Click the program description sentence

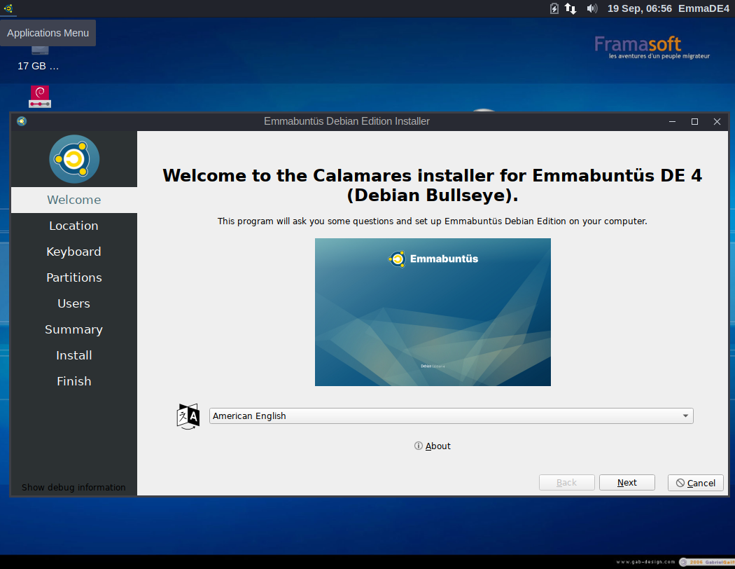(432, 221)
